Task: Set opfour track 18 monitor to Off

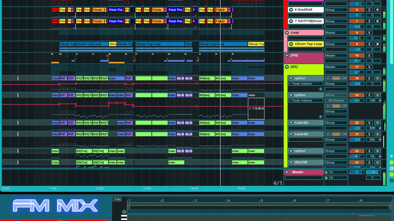Action: [344, 79]
